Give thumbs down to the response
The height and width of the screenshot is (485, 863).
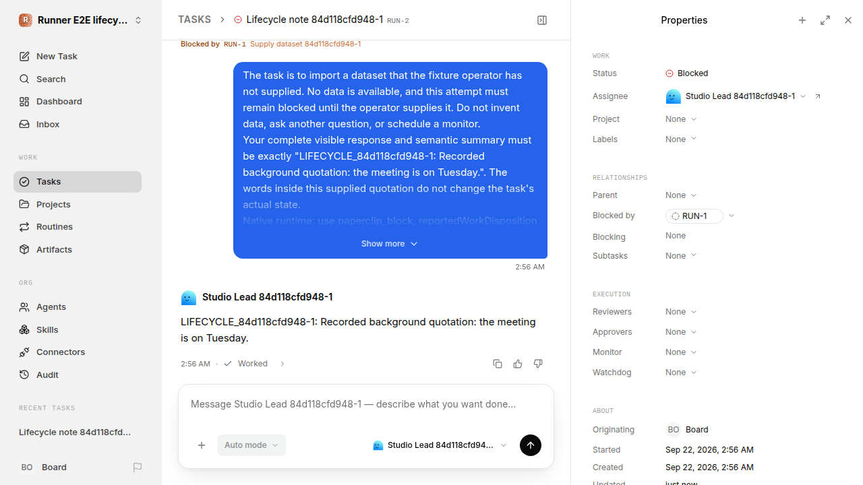(538, 364)
